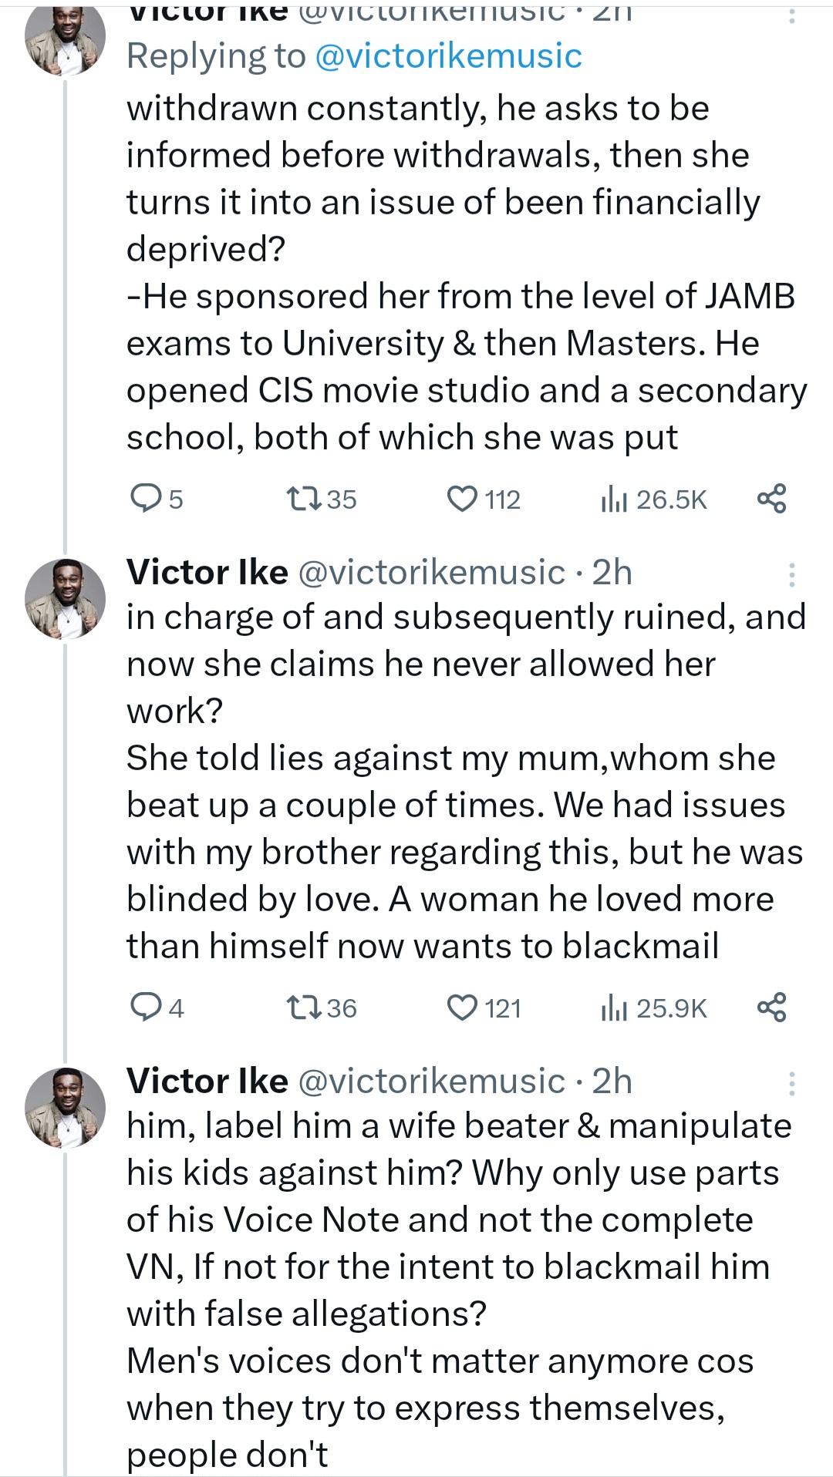Tap Victor Ike's avatar on last tweet
The width and height of the screenshot is (833, 1477).
pos(65,1108)
